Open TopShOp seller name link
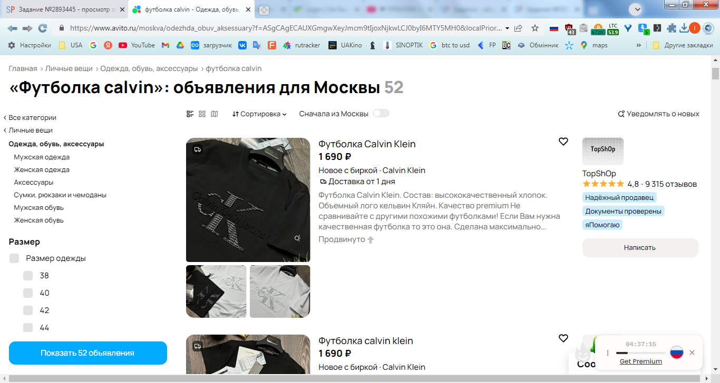The image size is (720, 383). coord(599,174)
